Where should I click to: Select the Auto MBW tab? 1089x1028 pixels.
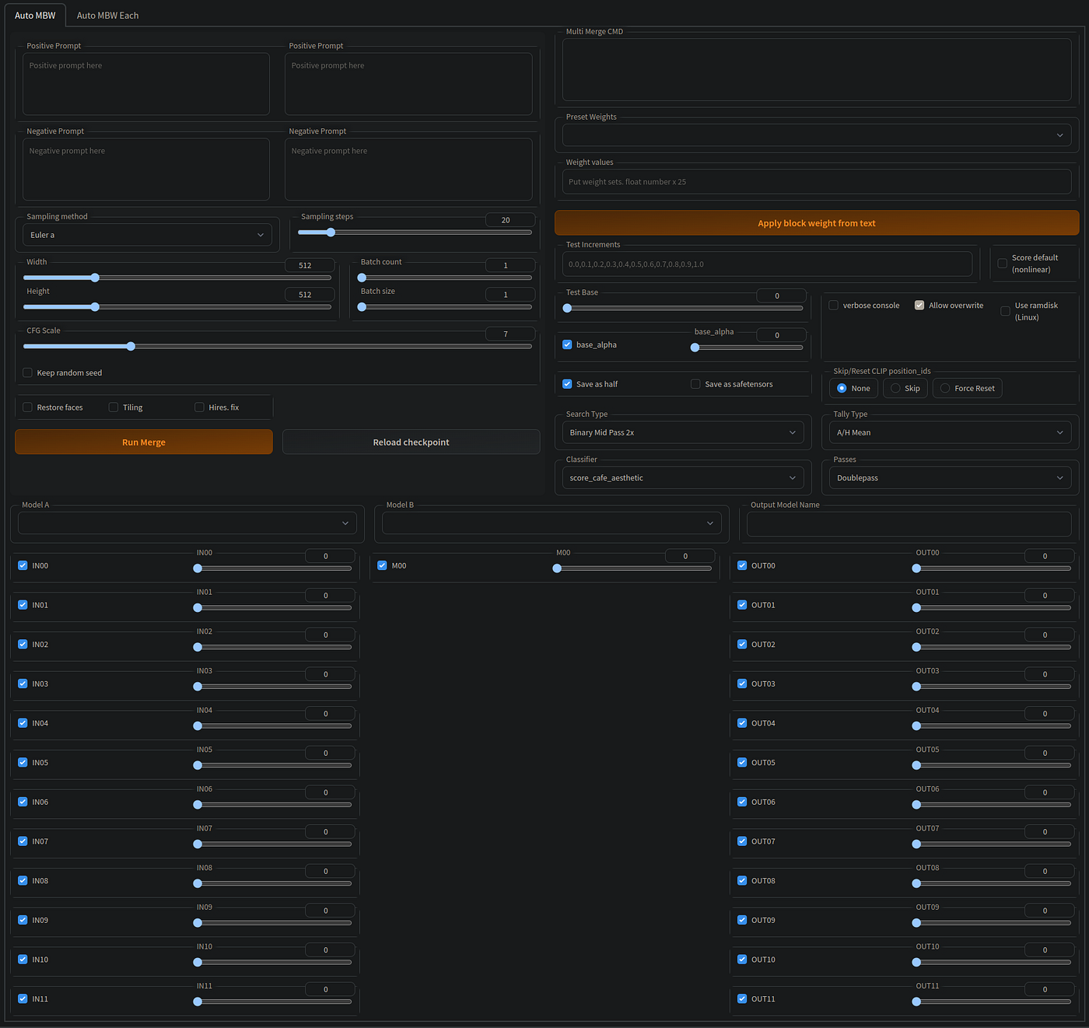(x=35, y=16)
